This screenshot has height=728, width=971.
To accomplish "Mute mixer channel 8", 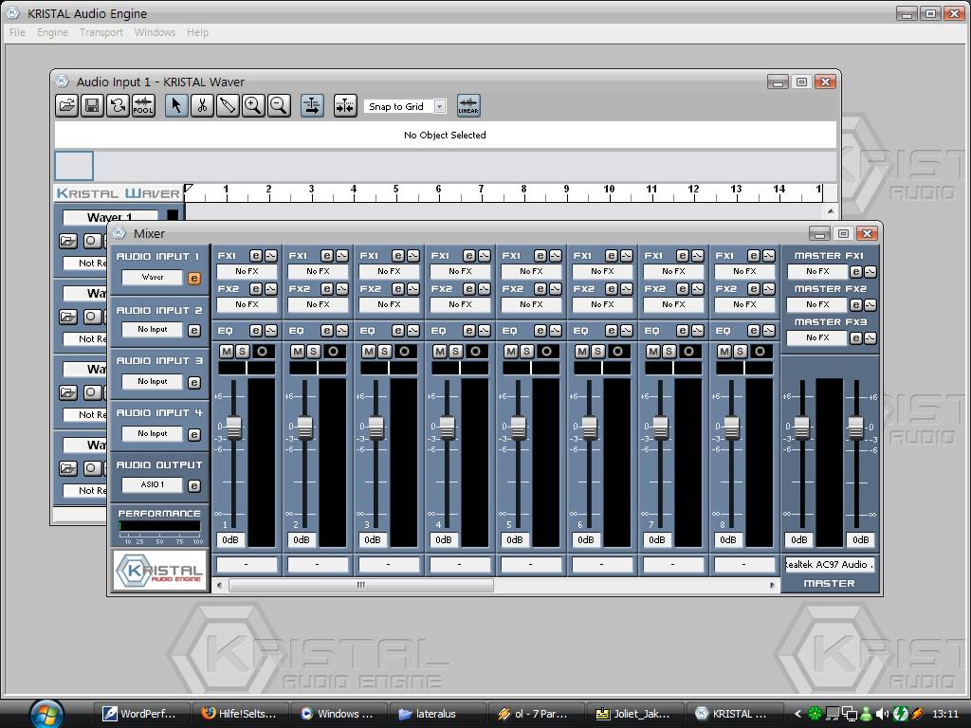I will (724, 352).
